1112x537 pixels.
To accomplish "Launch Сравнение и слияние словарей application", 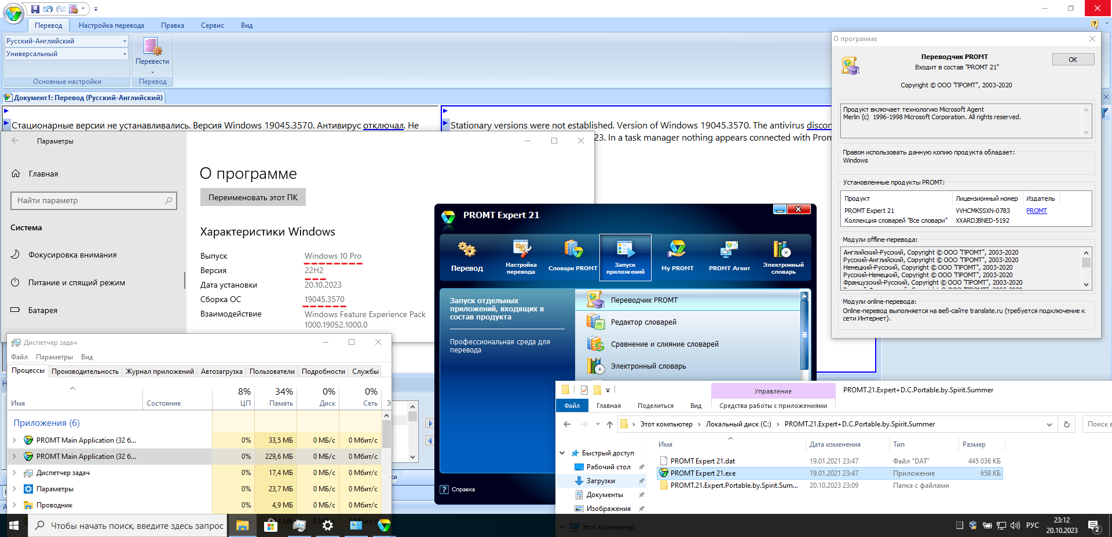I will 688,344.
